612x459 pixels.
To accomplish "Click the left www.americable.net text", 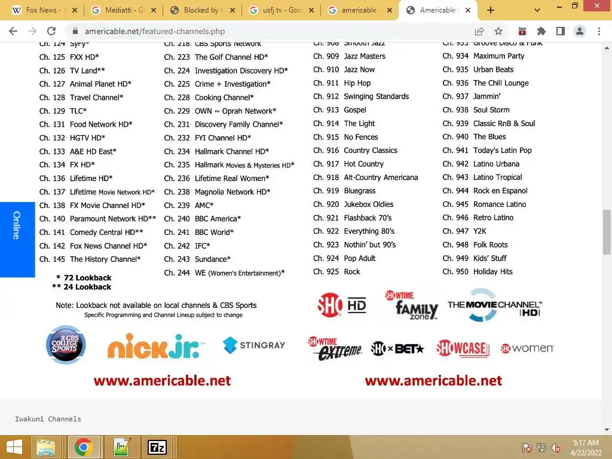I will 163,381.
